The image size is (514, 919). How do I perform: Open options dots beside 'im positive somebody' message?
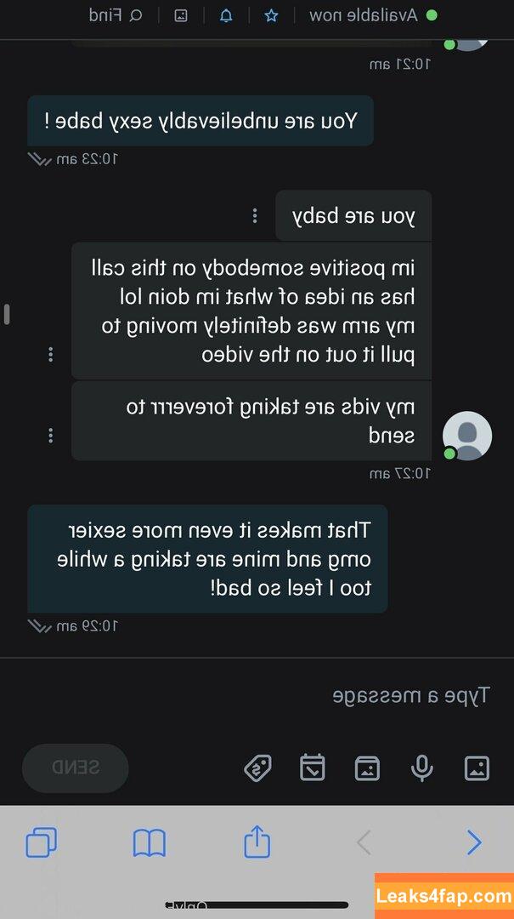tap(51, 354)
